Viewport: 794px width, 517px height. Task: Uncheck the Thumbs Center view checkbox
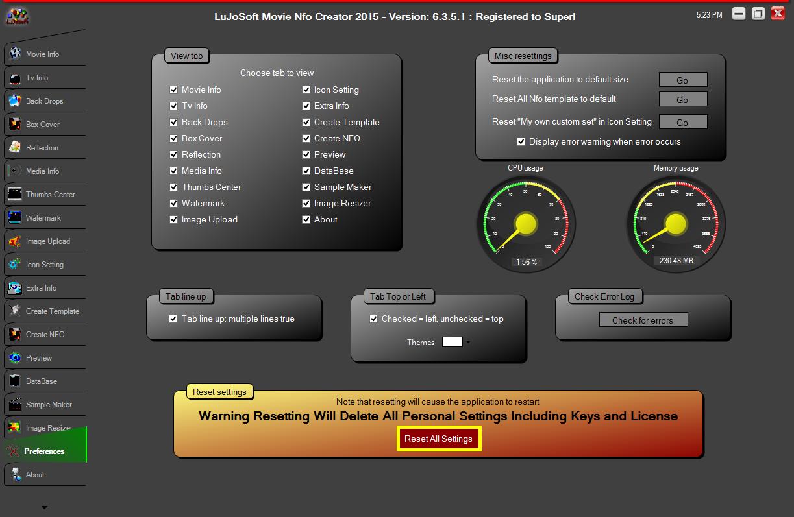173,187
